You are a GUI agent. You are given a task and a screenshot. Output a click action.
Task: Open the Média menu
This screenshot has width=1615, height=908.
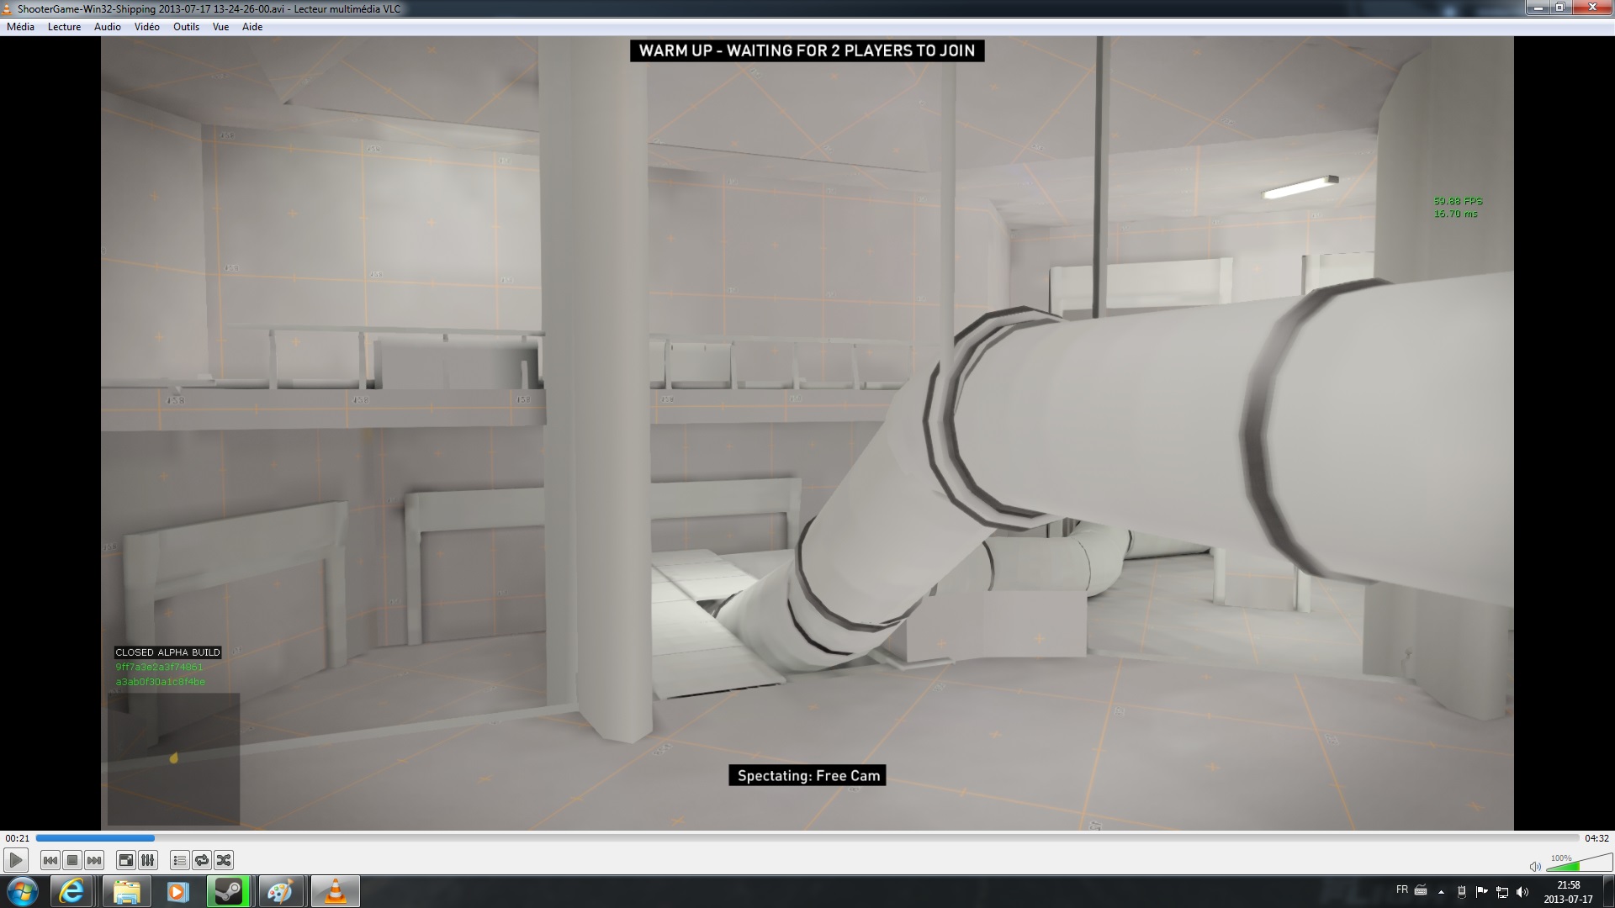coord(20,27)
